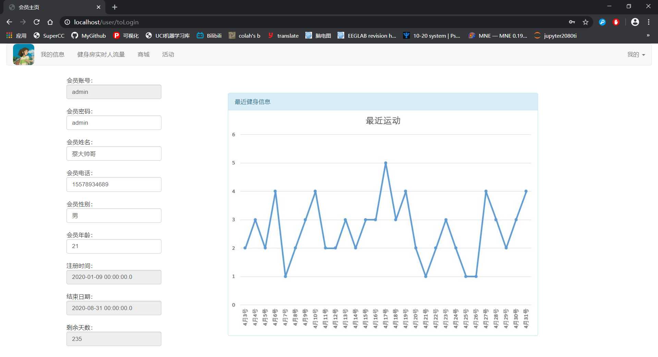Go back with browser back arrow
Viewport: 658px width, 357px height.
[9, 22]
